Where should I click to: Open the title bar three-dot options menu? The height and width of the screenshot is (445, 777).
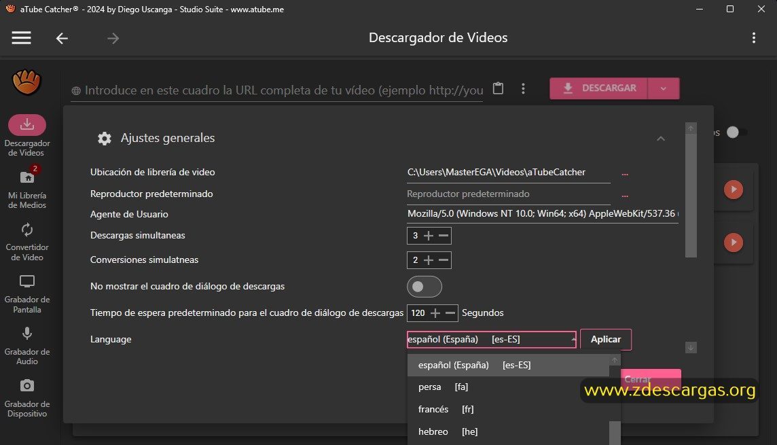[754, 37]
